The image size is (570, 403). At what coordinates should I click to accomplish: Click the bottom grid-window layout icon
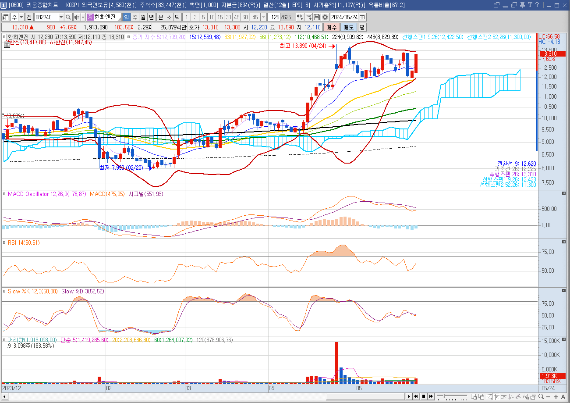474,396
